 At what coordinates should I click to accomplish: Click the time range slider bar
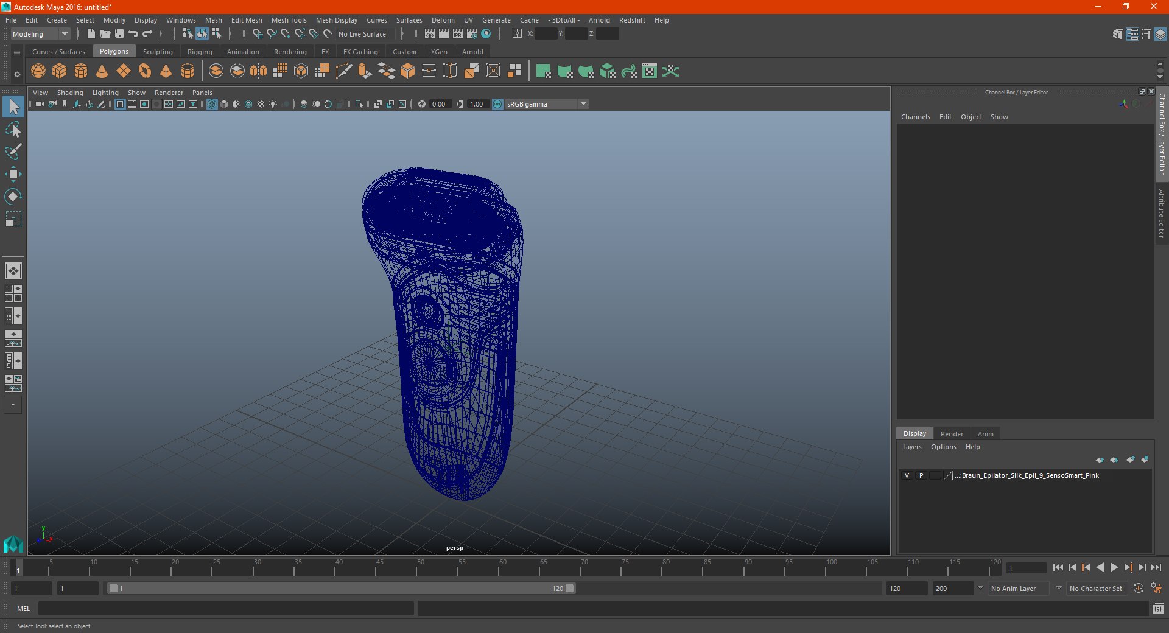coord(341,589)
